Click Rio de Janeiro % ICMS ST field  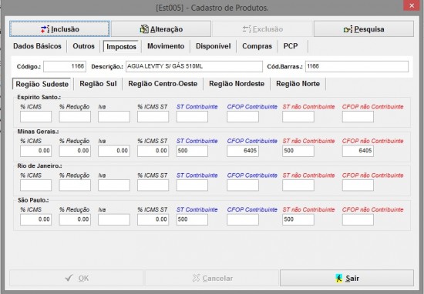click(153, 185)
